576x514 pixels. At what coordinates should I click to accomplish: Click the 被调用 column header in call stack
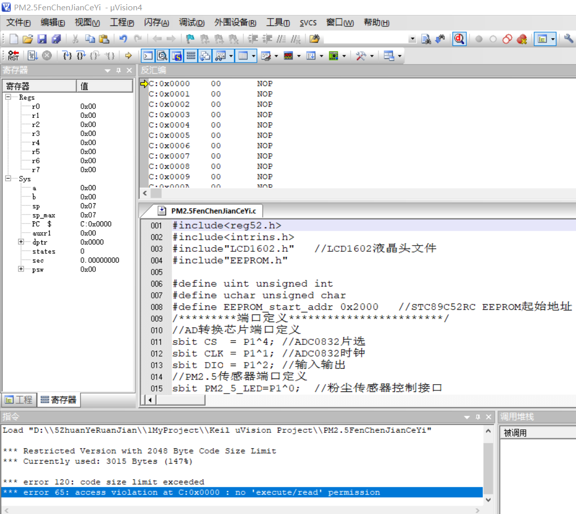537,433
